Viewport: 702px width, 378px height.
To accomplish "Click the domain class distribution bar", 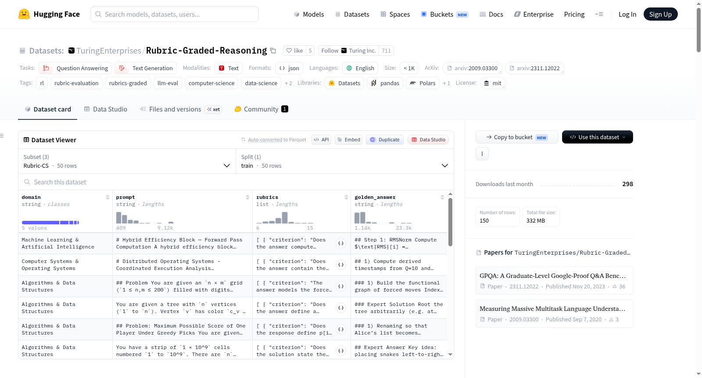I will (x=50, y=223).
